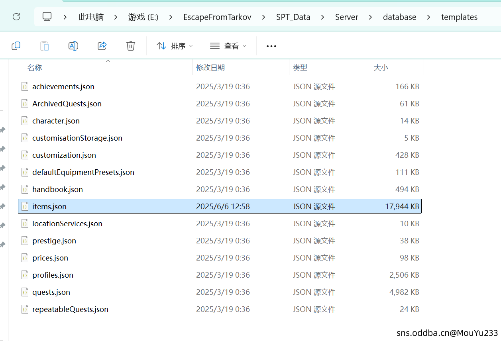501x341 pixels.
Task: Select prestige.json file name
Action: [54, 241]
